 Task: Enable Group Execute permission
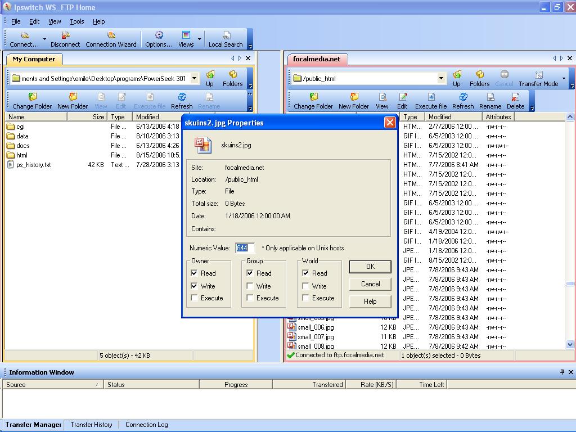(x=250, y=298)
